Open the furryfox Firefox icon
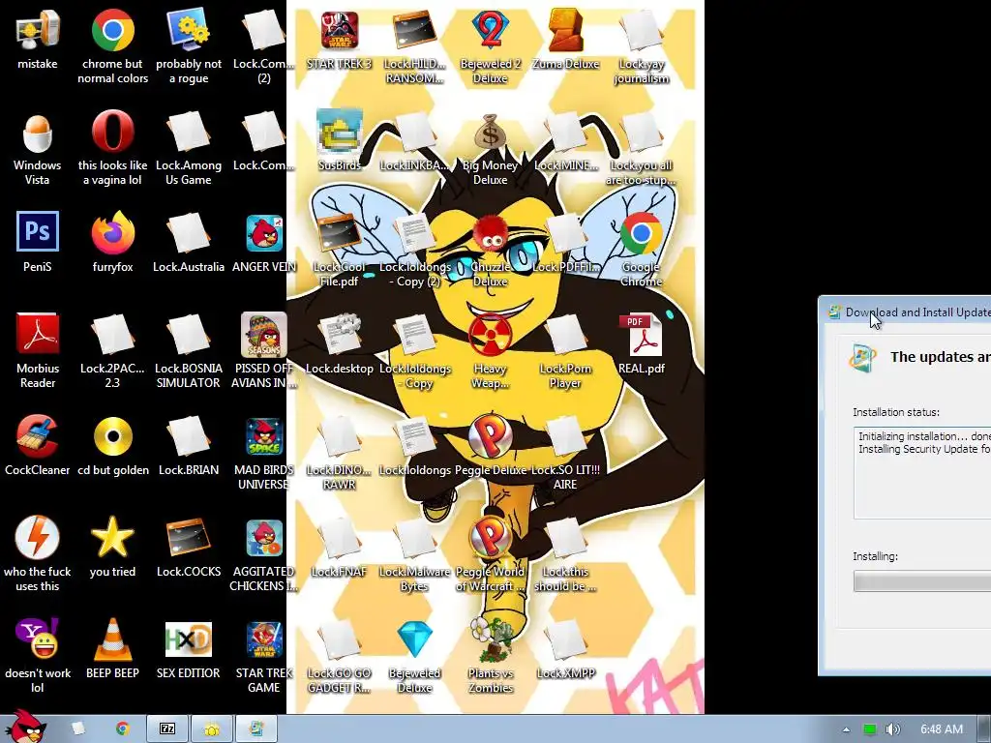991x743 pixels. 112,233
